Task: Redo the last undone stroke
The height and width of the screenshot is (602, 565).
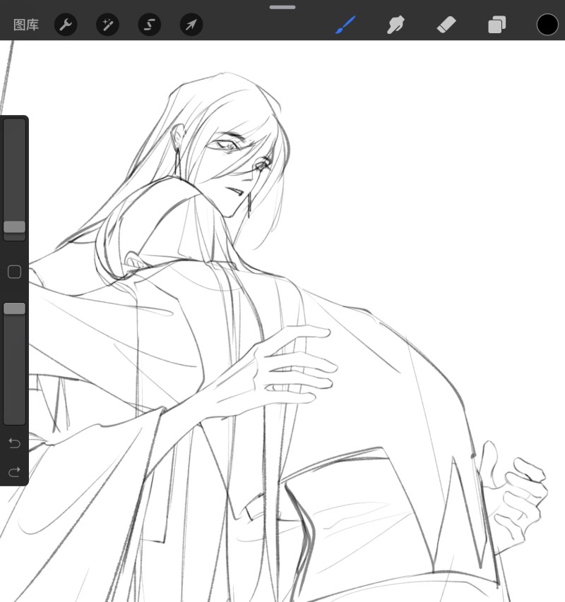Action: (x=14, y=472)
